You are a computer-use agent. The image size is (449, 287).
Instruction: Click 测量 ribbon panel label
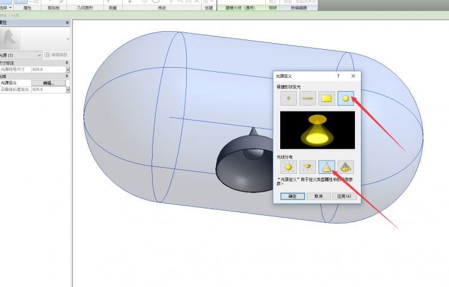[x=113, y=8]
